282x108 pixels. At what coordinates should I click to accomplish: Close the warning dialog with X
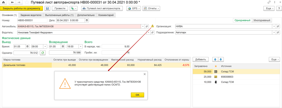(144, 74)
